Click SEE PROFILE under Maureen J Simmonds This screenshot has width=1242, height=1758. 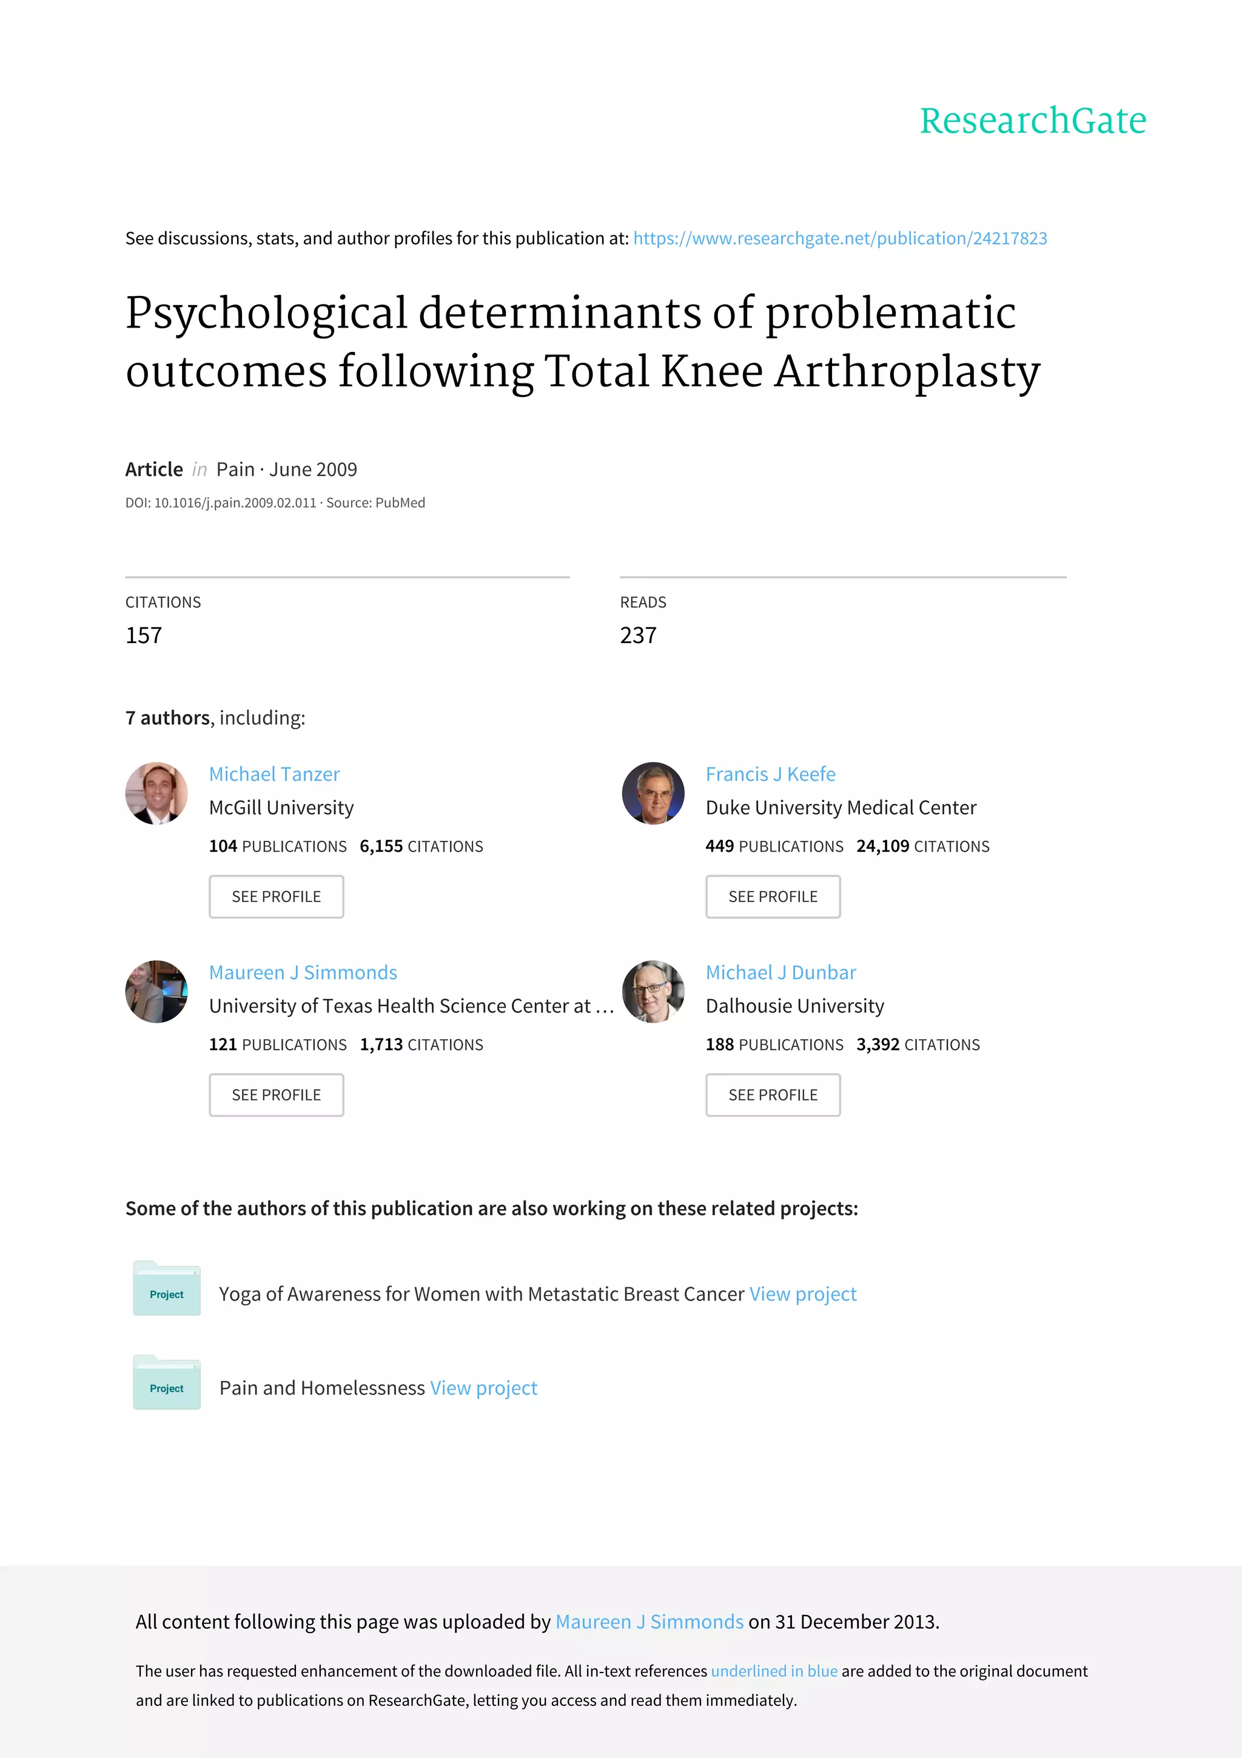click(277, 1095)
